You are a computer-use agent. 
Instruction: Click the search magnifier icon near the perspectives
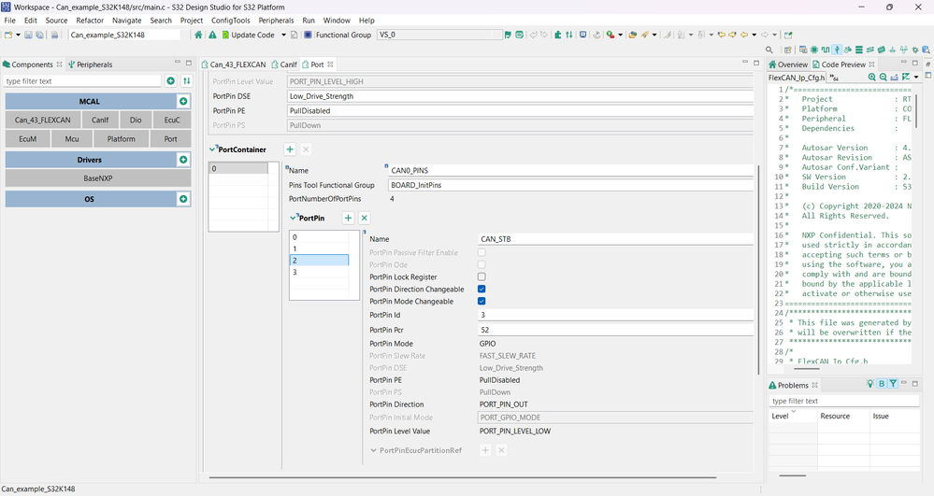(x=769, y=50)
